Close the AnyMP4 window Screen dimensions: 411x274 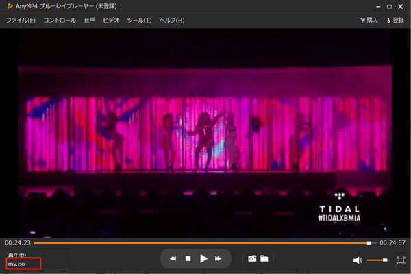click(x=401, y=7)
